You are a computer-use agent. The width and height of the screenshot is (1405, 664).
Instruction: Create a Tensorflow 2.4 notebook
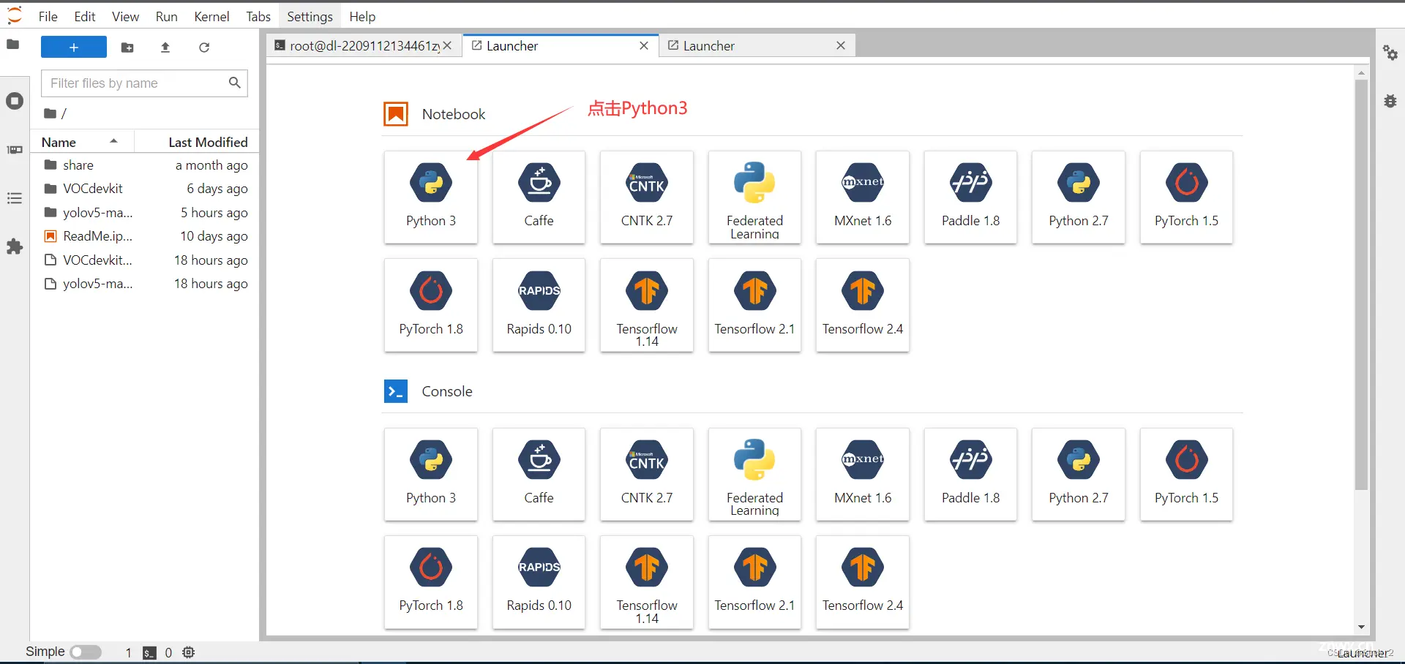click(x=863, y=305)
